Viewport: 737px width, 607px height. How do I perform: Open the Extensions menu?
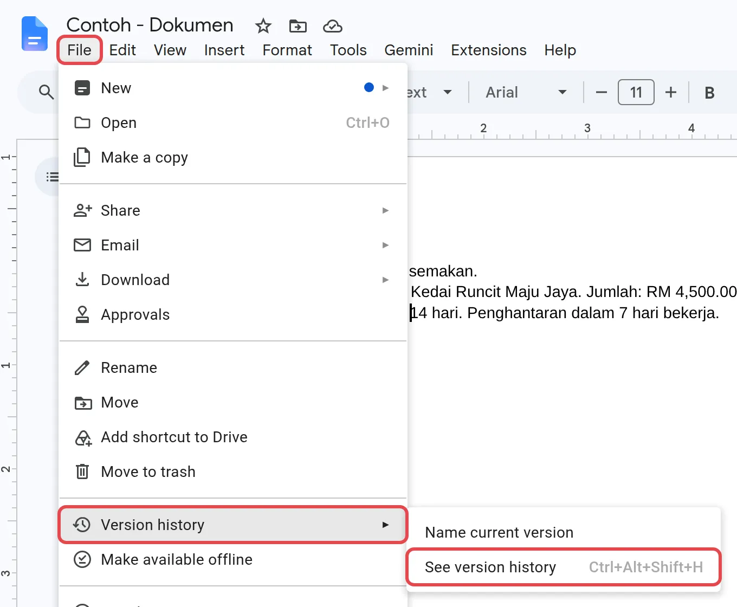point(489,50)
